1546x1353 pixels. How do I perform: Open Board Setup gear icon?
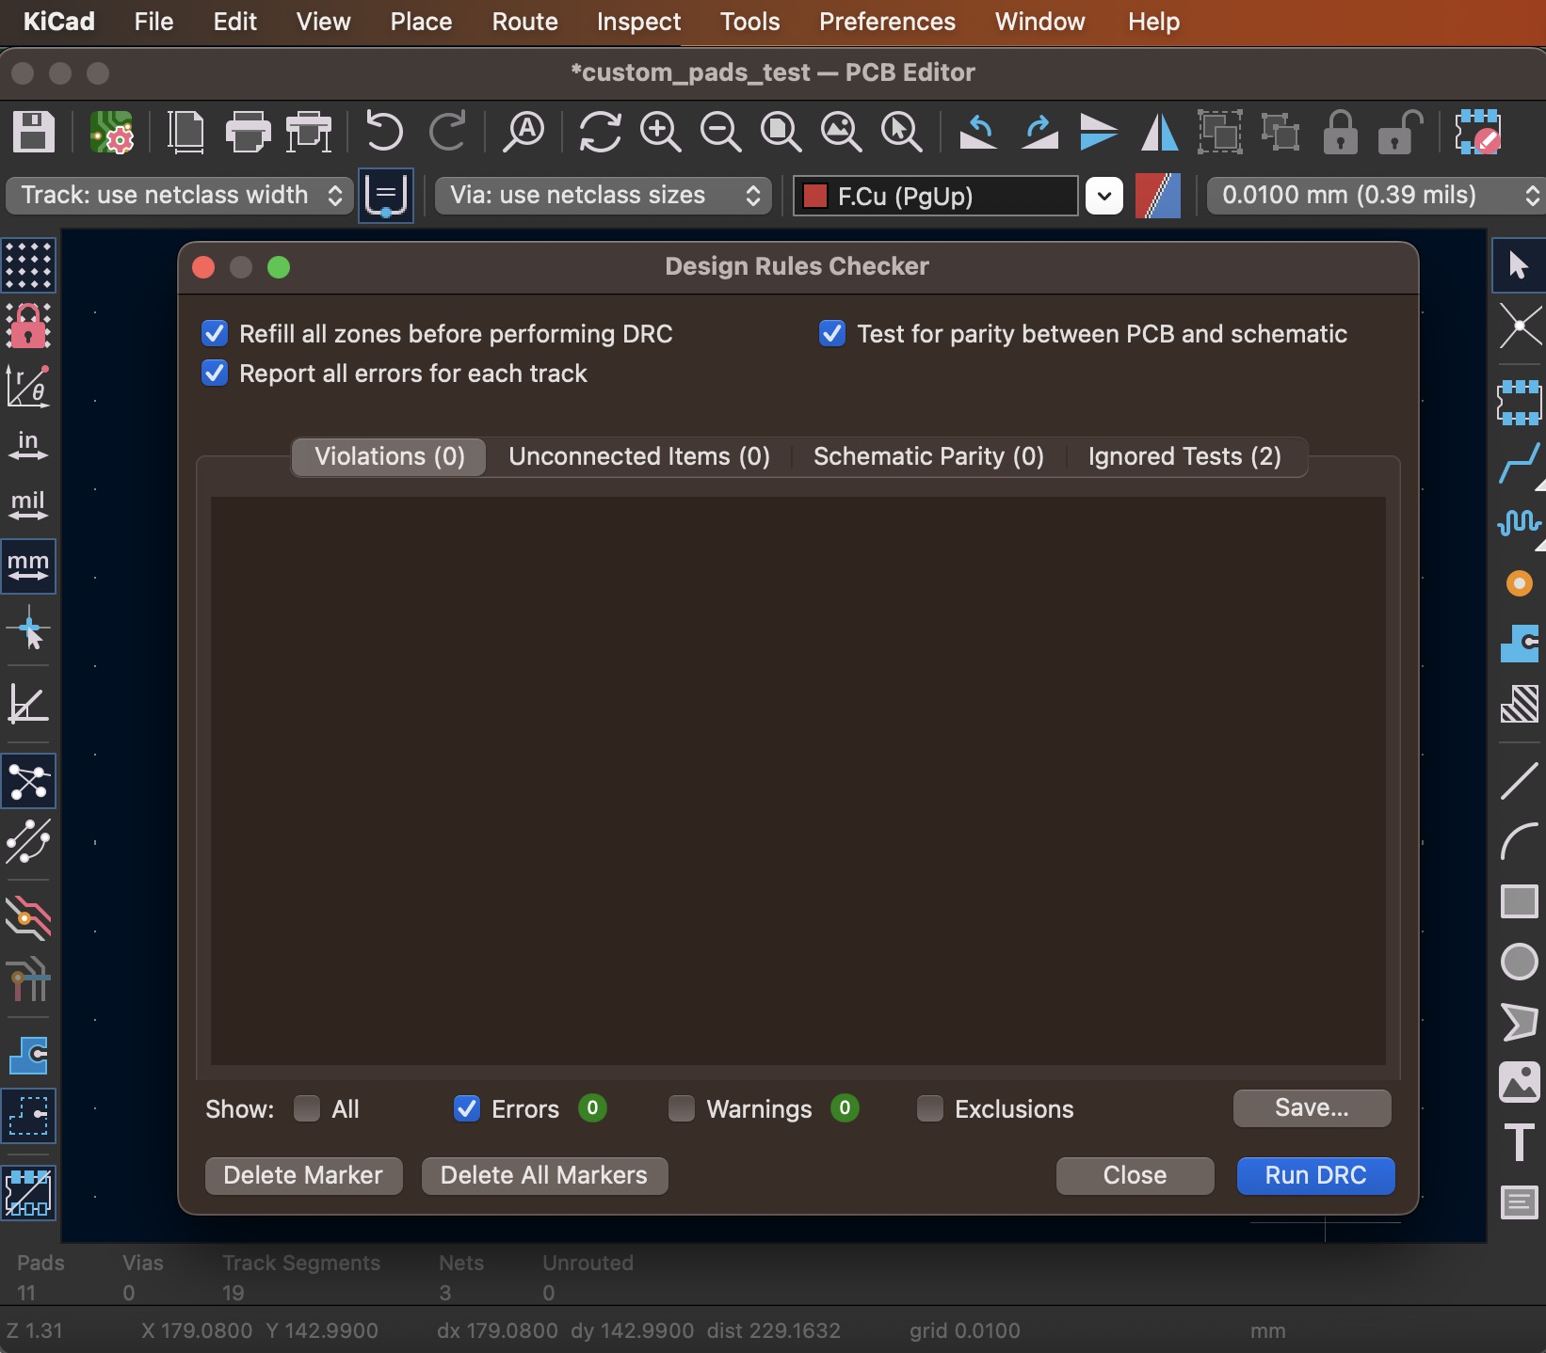pos(112,132)
